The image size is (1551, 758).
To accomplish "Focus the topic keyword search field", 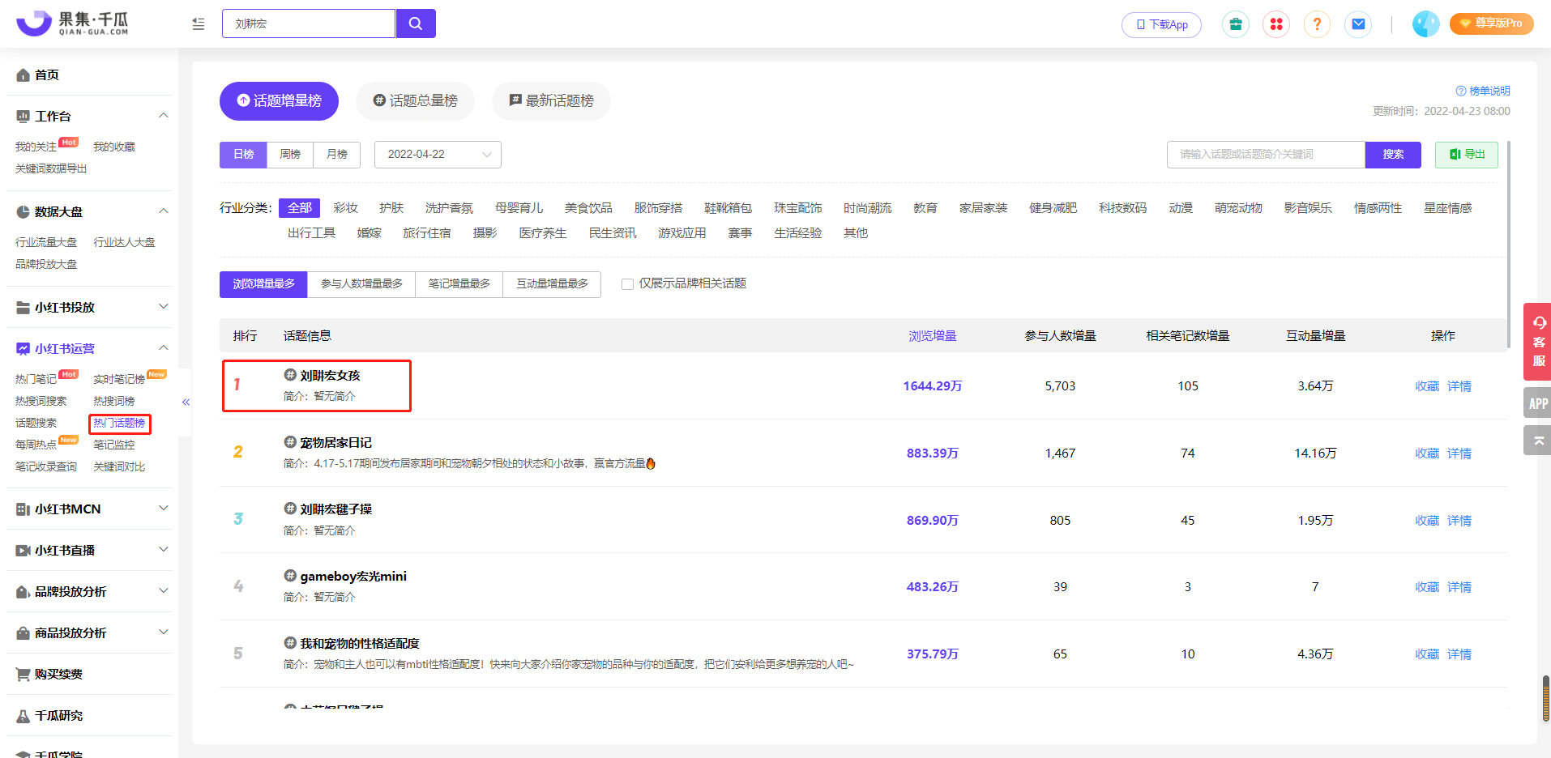I will (1266, 155).
